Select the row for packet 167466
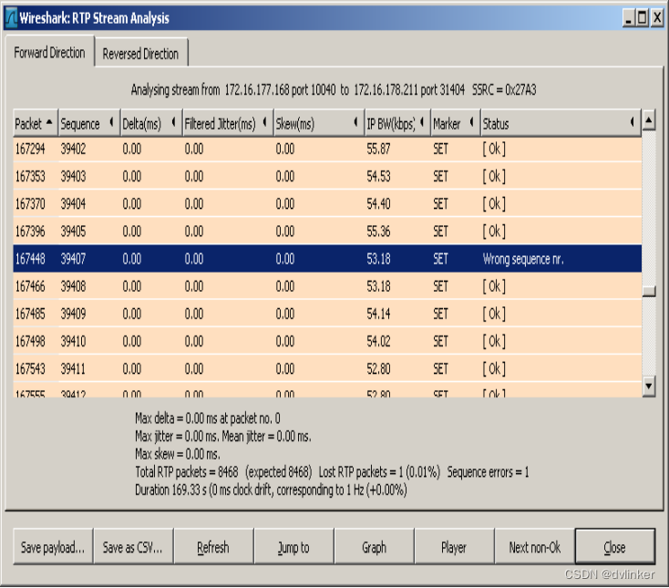 coord(327,286)
